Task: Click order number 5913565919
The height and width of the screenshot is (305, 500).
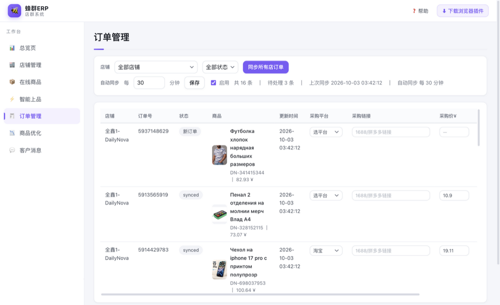Action: (x=153, y=195)
